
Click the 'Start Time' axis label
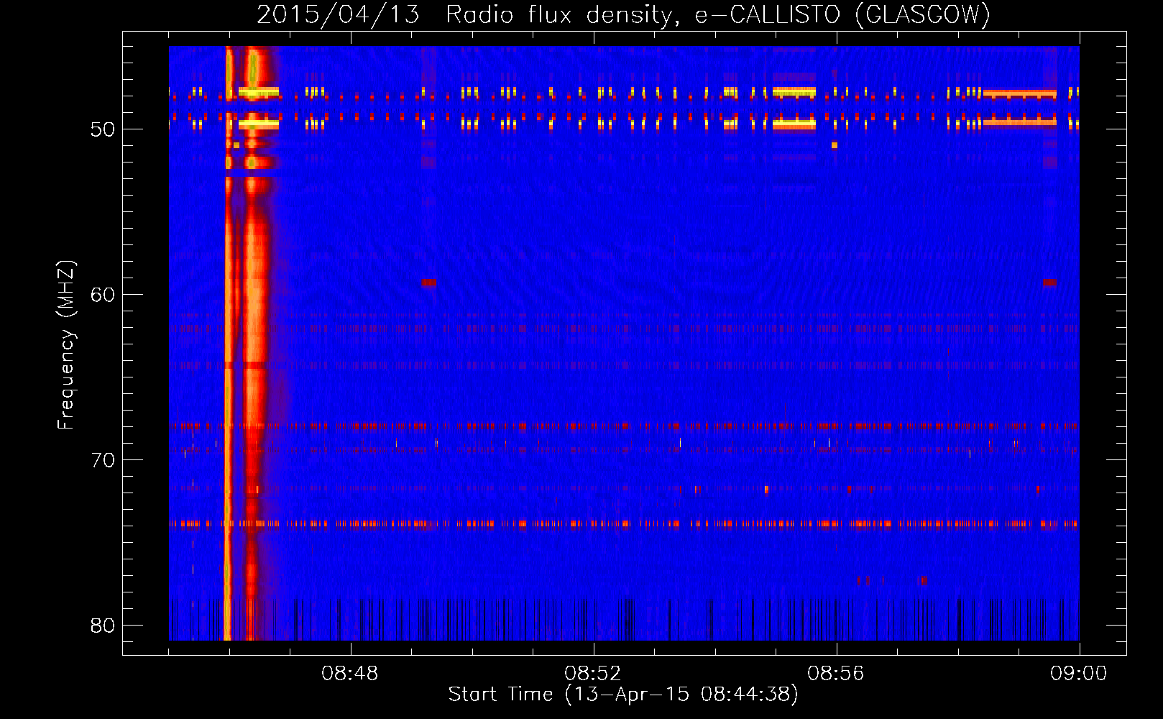point(623,695)
